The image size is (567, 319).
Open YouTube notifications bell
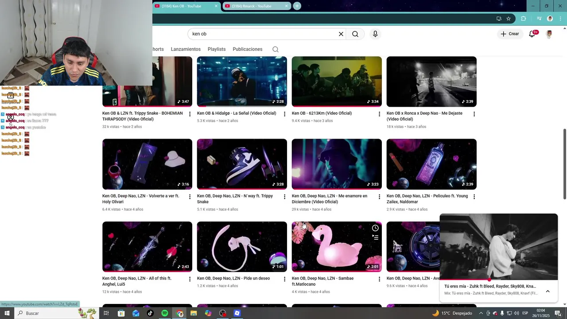tap(532, 34)
